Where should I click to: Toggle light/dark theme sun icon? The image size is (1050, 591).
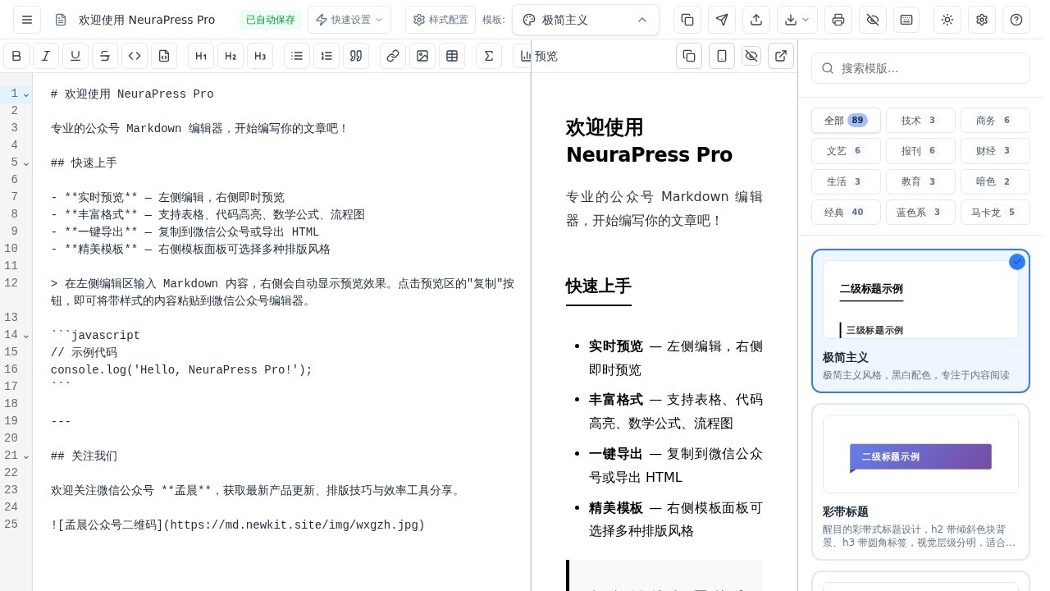point(947,20)
